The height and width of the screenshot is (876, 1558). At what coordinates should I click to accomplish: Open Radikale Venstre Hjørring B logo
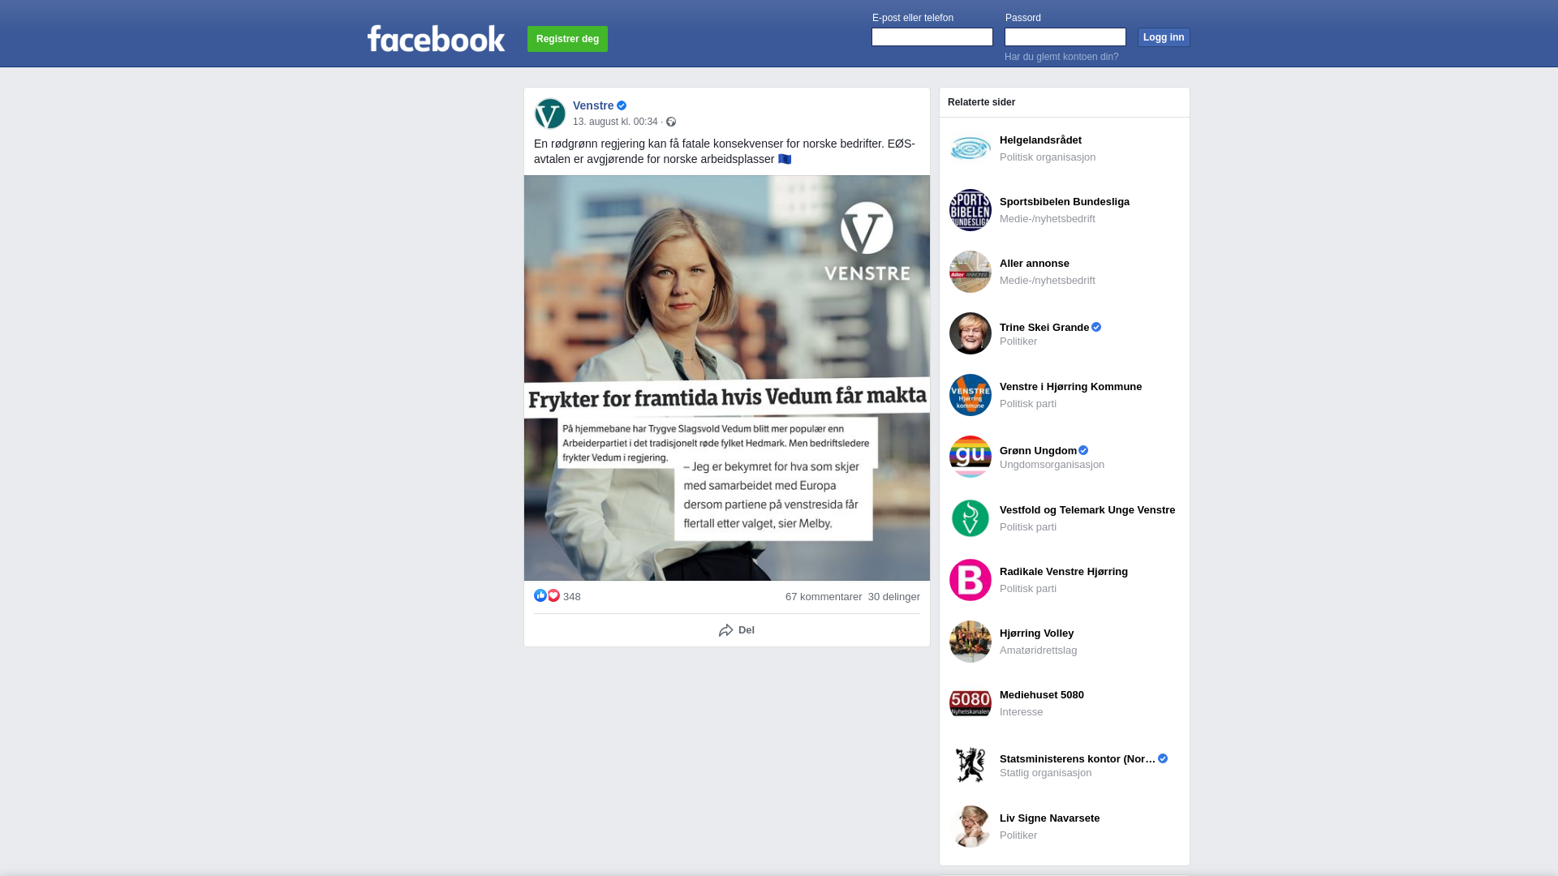(x=971, y=580)
